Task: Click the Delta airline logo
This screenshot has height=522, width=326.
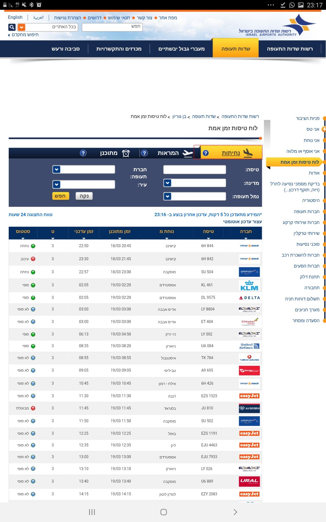Action: [249, 298]
